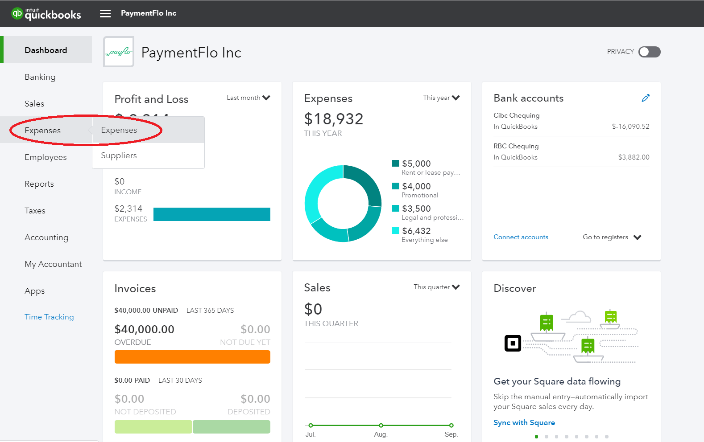Image resolution: width=704 pixels, height=442 pixels.
Task: Open Dashboard in the sidebar
Action: coord(46,50)
